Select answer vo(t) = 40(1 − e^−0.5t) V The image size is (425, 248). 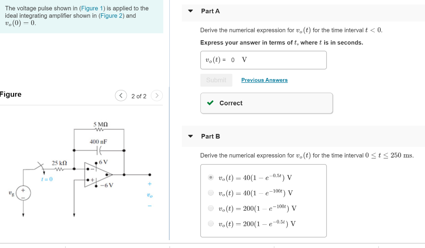[x=211, y=177]
